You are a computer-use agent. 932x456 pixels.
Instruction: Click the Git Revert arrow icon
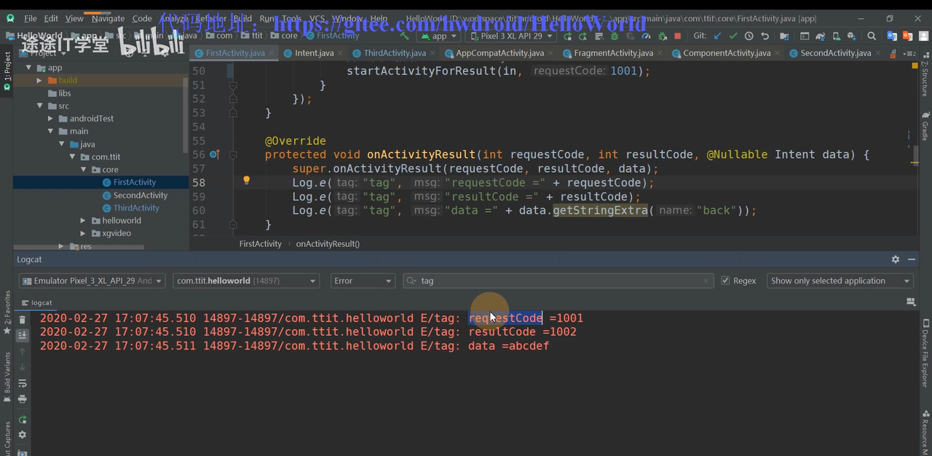765,36
